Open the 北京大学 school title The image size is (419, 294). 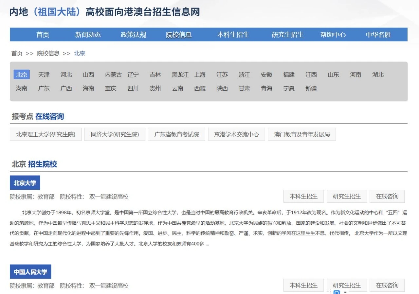click(x=25, y=183)
